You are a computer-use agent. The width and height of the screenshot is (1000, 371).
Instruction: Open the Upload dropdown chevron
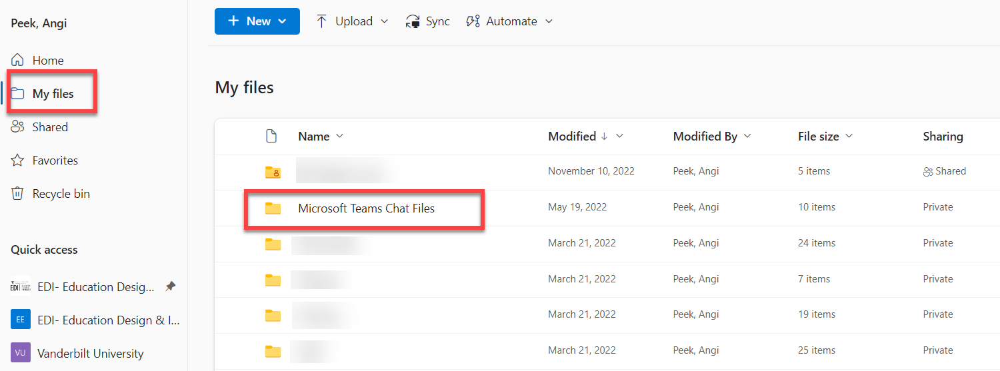pyautogui.click(x=384, y=21)
